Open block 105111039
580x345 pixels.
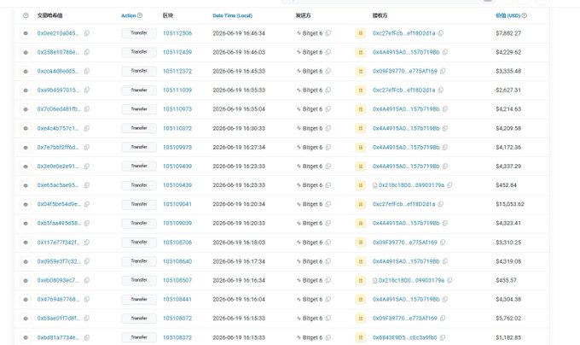pyautogui.click(x=177, y=91)
